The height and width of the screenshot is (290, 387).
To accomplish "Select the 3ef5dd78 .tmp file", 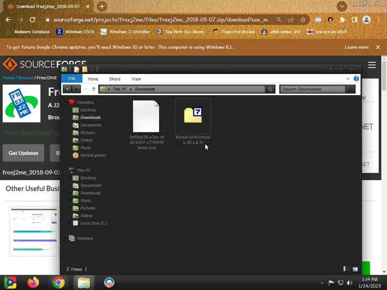I will coord(146,125).
